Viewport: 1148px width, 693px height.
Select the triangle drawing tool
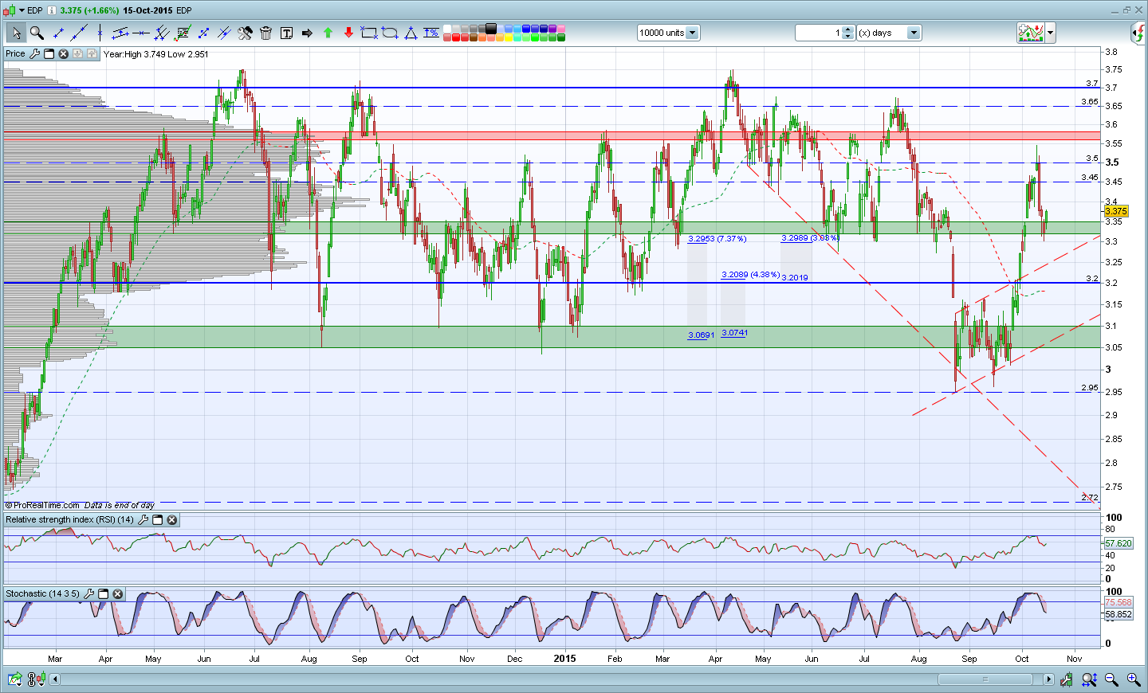[411, 33]
